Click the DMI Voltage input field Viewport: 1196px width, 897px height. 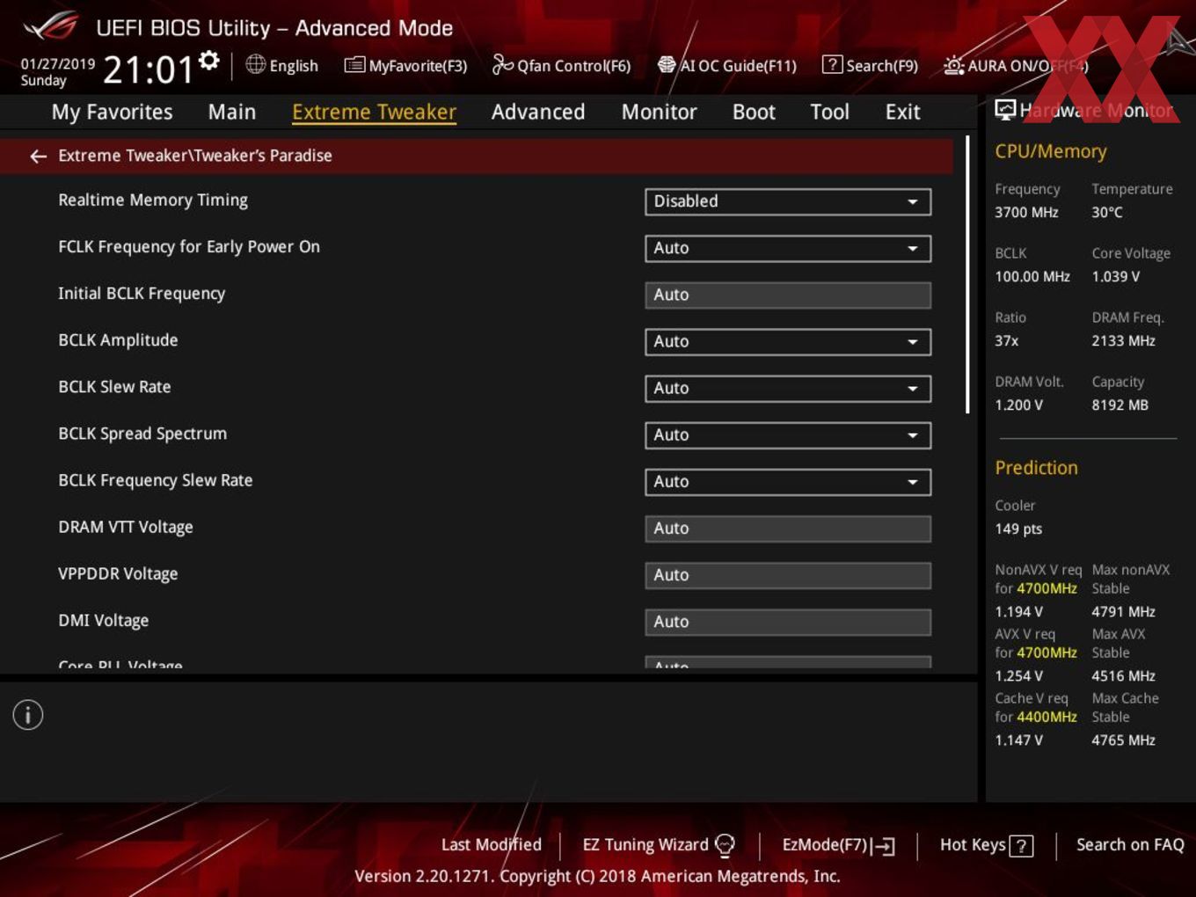click(x=788, y=621)
